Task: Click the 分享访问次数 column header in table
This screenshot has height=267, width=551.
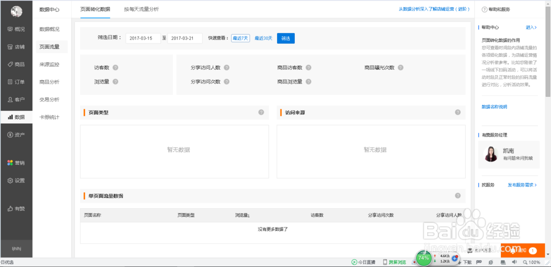Action: tap(381, 215)
